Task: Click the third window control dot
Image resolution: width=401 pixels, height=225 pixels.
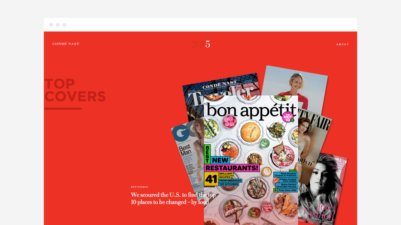Action: click(64, 25)
